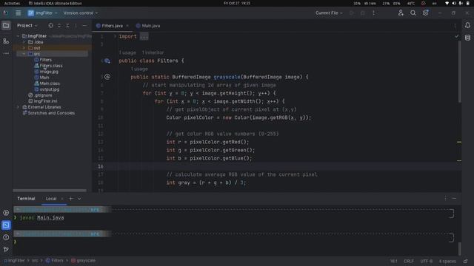Click Project panel horizontal scrollbar

tap(50, 191)
